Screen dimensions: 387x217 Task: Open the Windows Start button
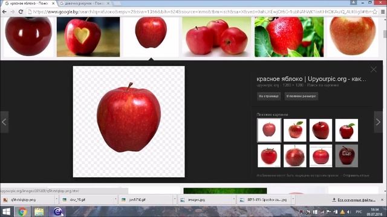point(7,212)
